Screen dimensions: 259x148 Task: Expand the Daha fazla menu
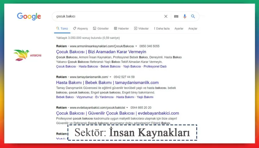pyautogui.click(x=162, y=28)
